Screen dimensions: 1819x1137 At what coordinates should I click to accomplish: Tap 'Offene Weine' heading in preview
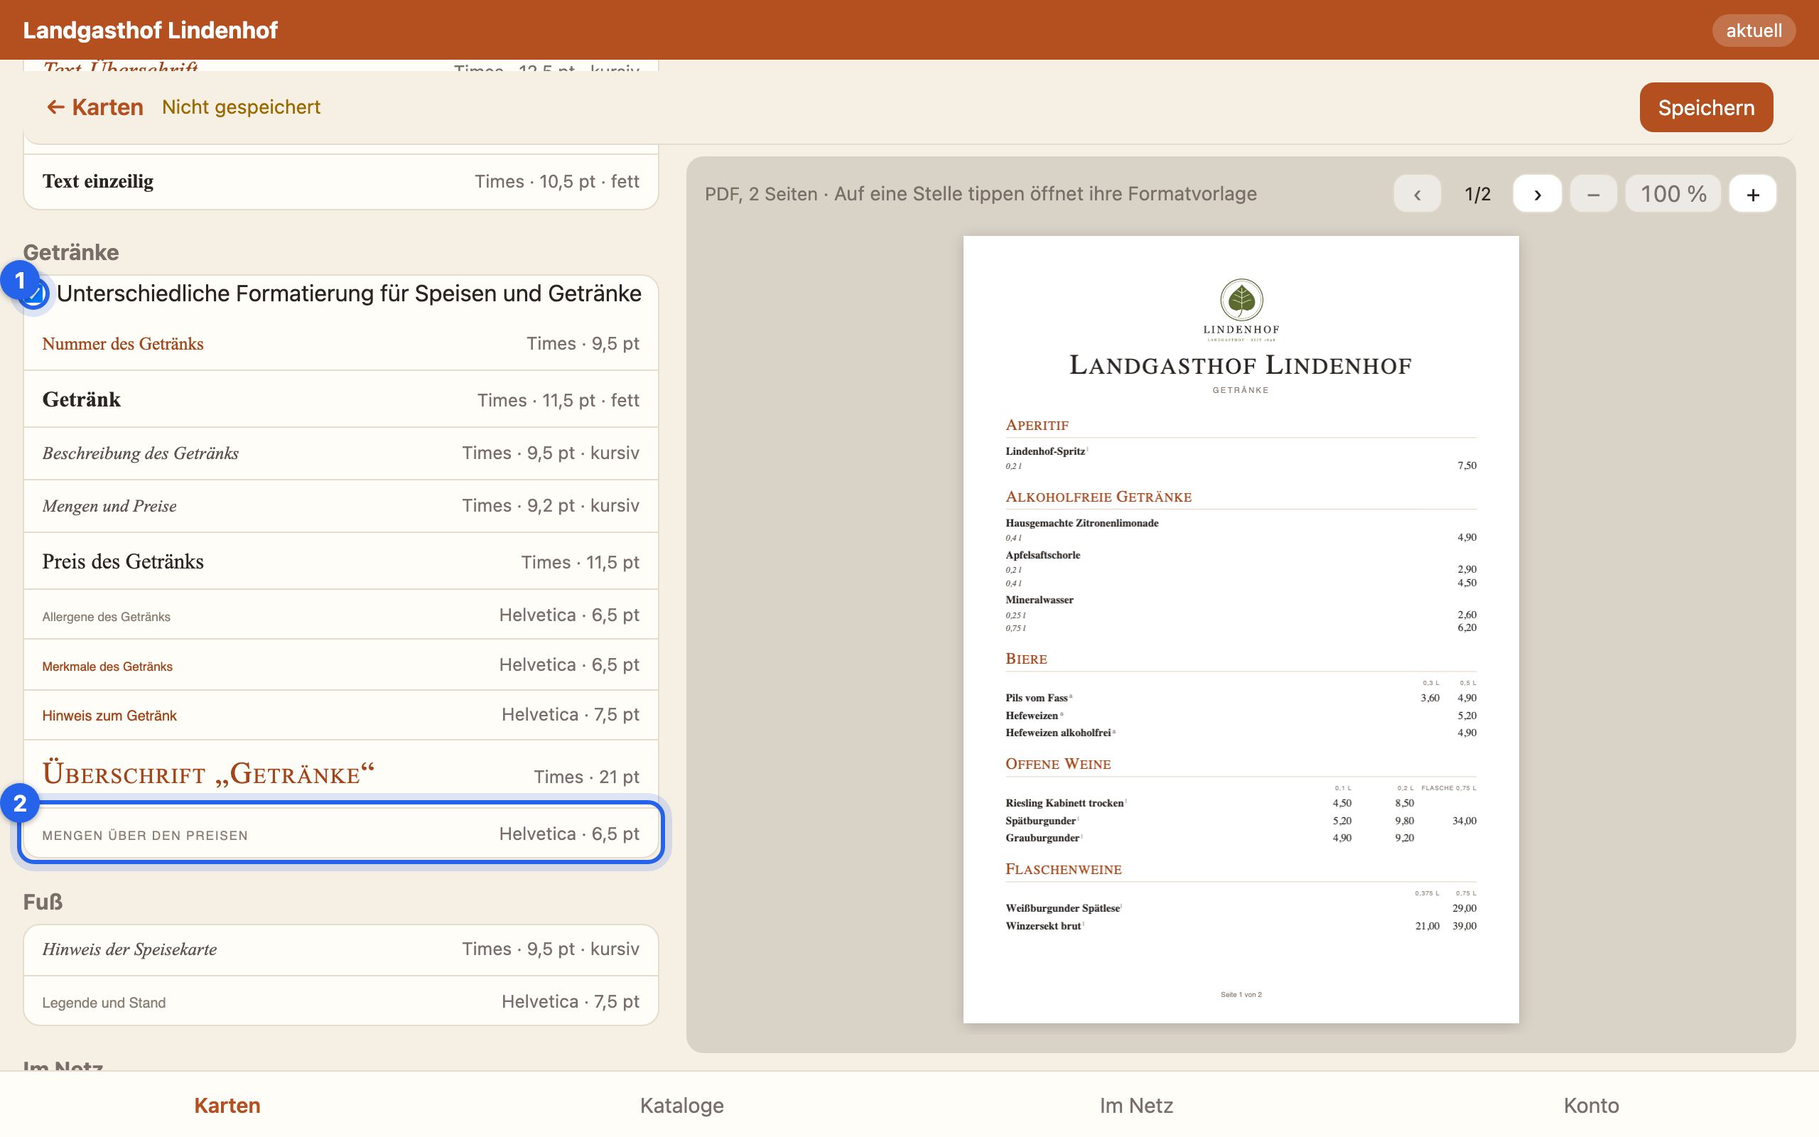[1057, 764]
